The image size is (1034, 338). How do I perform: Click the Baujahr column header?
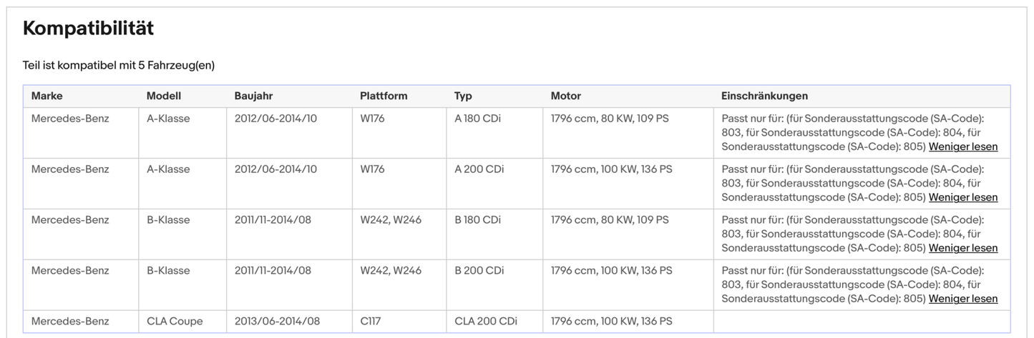point(253,96)
